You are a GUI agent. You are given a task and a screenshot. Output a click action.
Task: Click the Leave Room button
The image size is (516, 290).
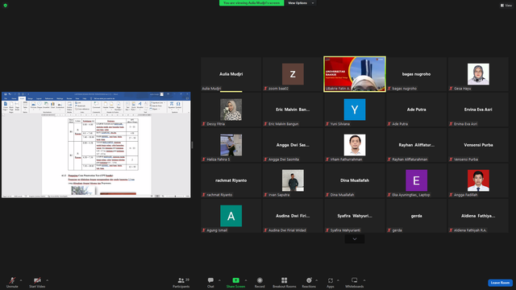click(x=500, y=283)
